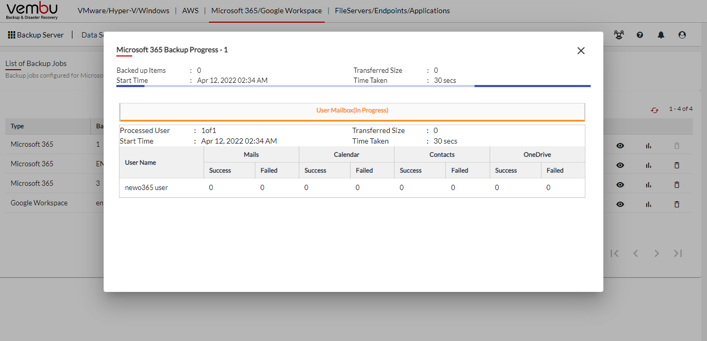Click the eye icon for Microsoft 365 job 1

point(620,146)
